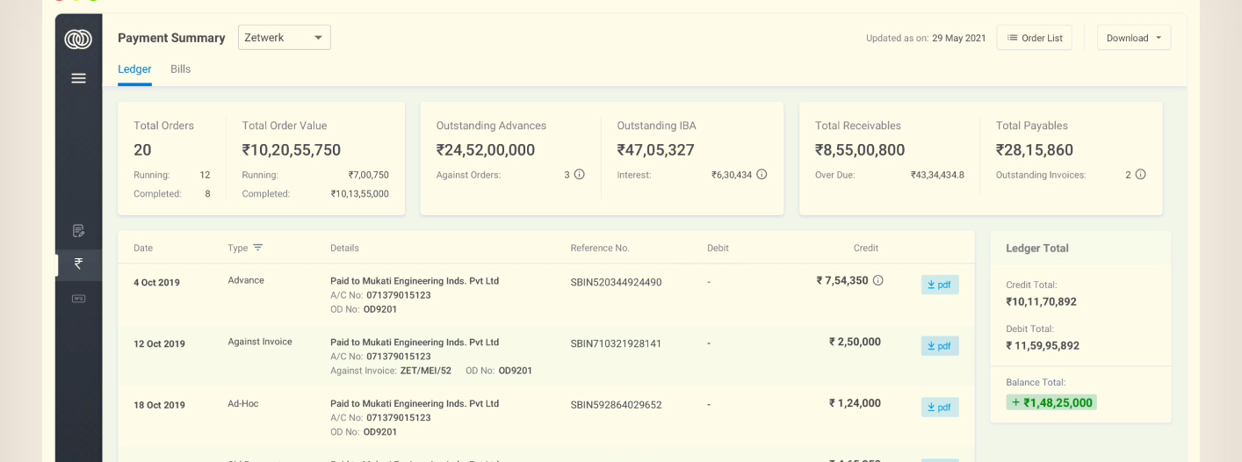Open the orders document icon in sidebar
This screenshot has width=1242, height=462.
point(78,231)
